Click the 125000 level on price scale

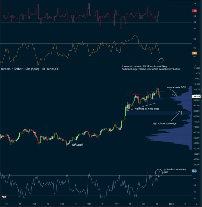(x=196, y=68)
